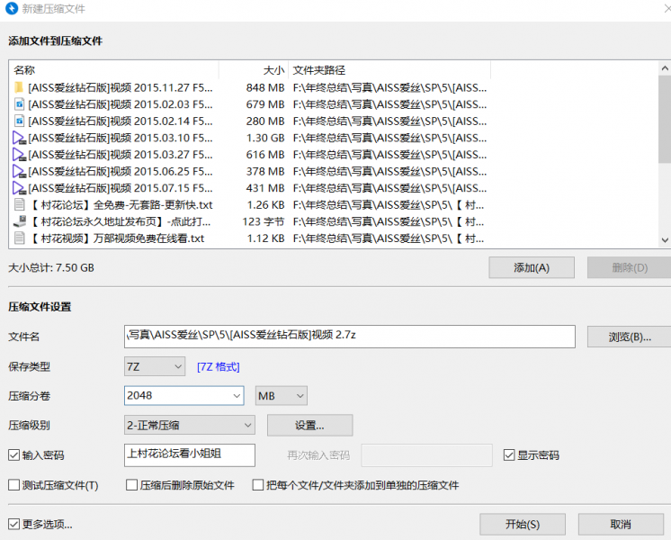Sort by the 文件夹路径 column header
671x540 pixels.
[x=318, y=69]
